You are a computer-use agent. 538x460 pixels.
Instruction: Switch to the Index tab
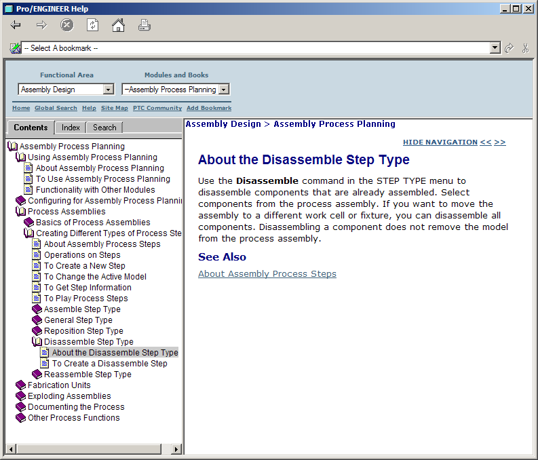[x=71, y=128]
